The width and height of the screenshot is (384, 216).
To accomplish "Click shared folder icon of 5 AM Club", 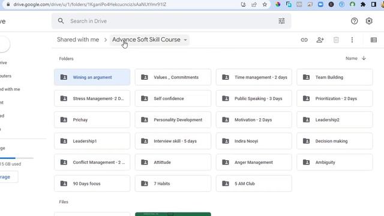I will coord(226,184).
